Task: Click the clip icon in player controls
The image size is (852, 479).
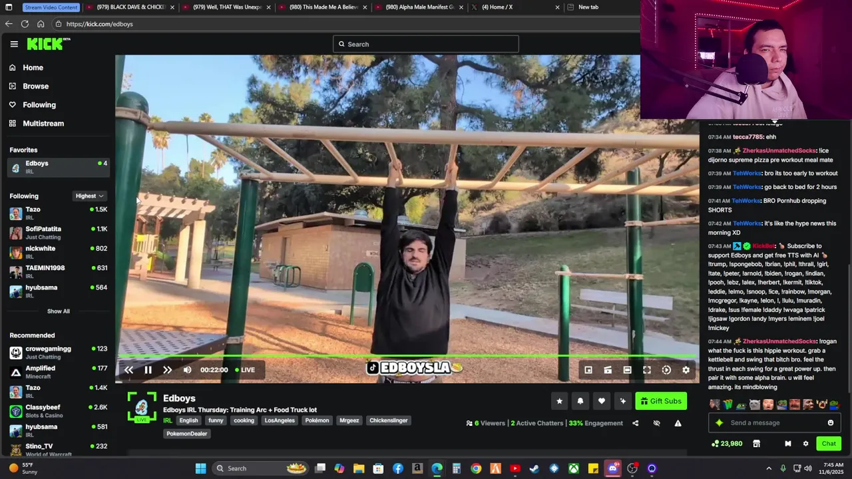Action: coord(608,370)
